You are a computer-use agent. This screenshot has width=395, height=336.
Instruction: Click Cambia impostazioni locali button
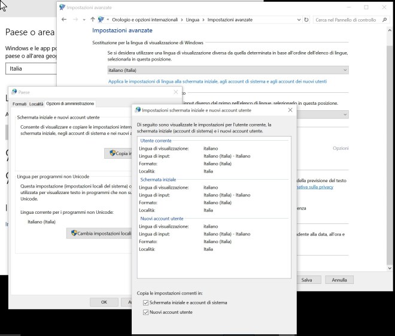[x=99, y=234]
